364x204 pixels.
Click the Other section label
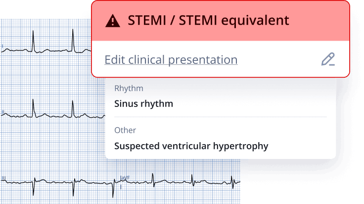pos(125,130)
